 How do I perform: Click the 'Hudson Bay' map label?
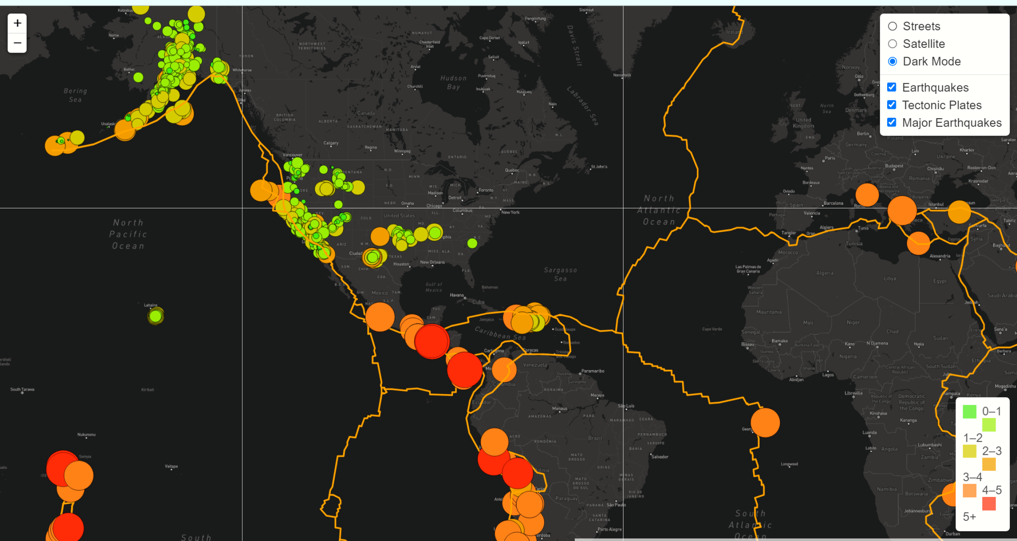point(453,83)
